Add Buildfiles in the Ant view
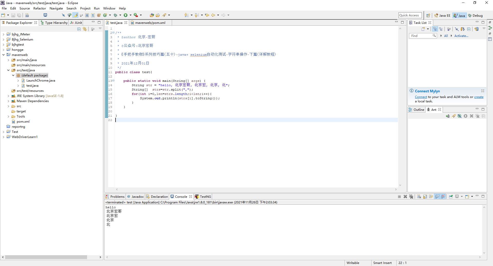493x266 pixels. (448, 116)
